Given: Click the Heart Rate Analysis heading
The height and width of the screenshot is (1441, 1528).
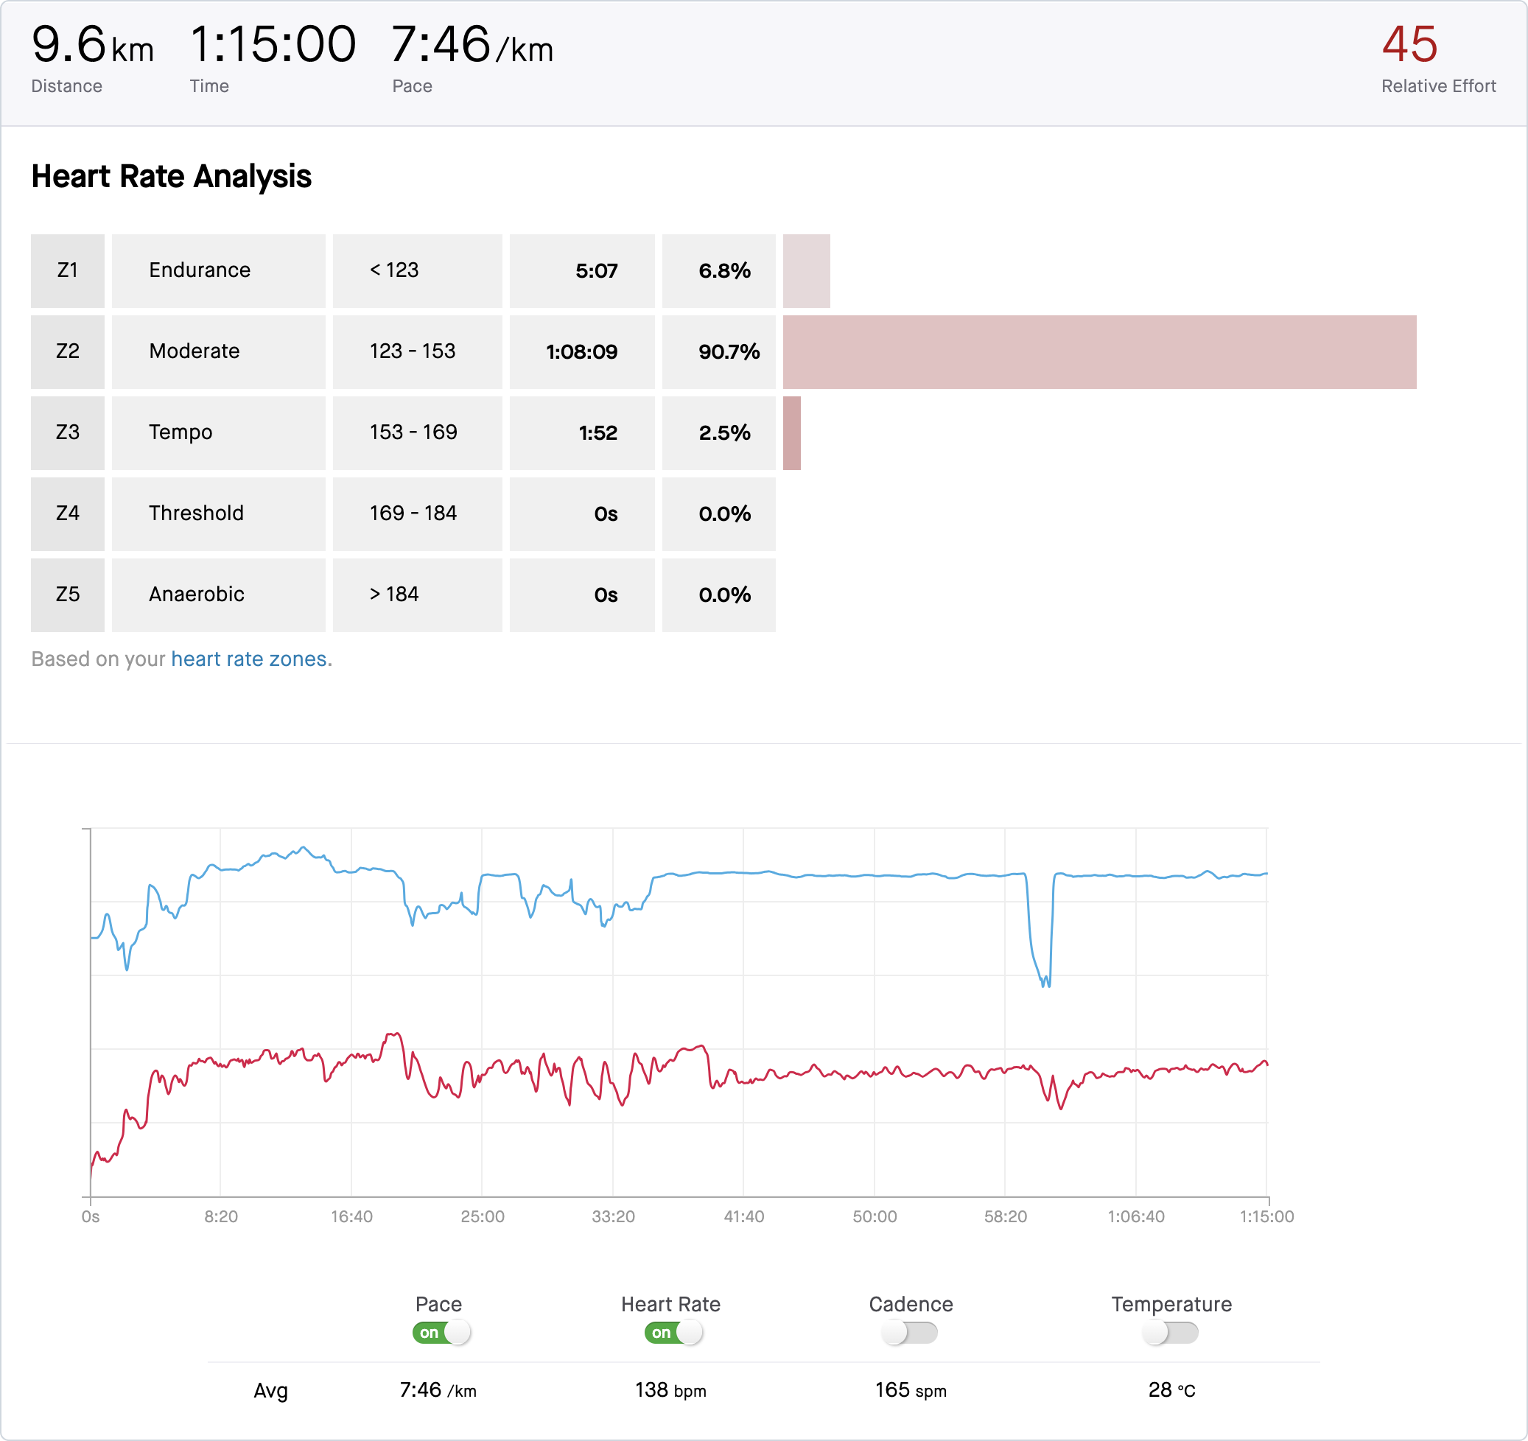Looking at the screenshot, I should [x=172, y=176].
